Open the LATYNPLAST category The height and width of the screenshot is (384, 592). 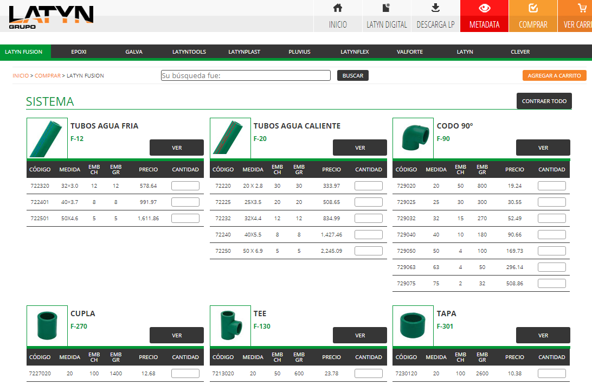(244, 52)
